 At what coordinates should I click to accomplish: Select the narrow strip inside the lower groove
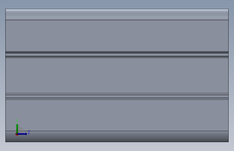pos(117,96)
